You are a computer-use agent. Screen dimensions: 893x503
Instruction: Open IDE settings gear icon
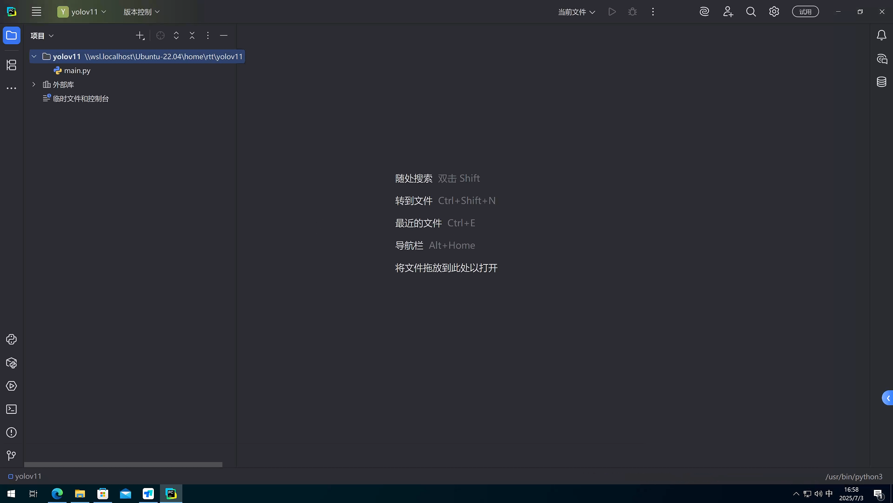[x=774, y=12]
